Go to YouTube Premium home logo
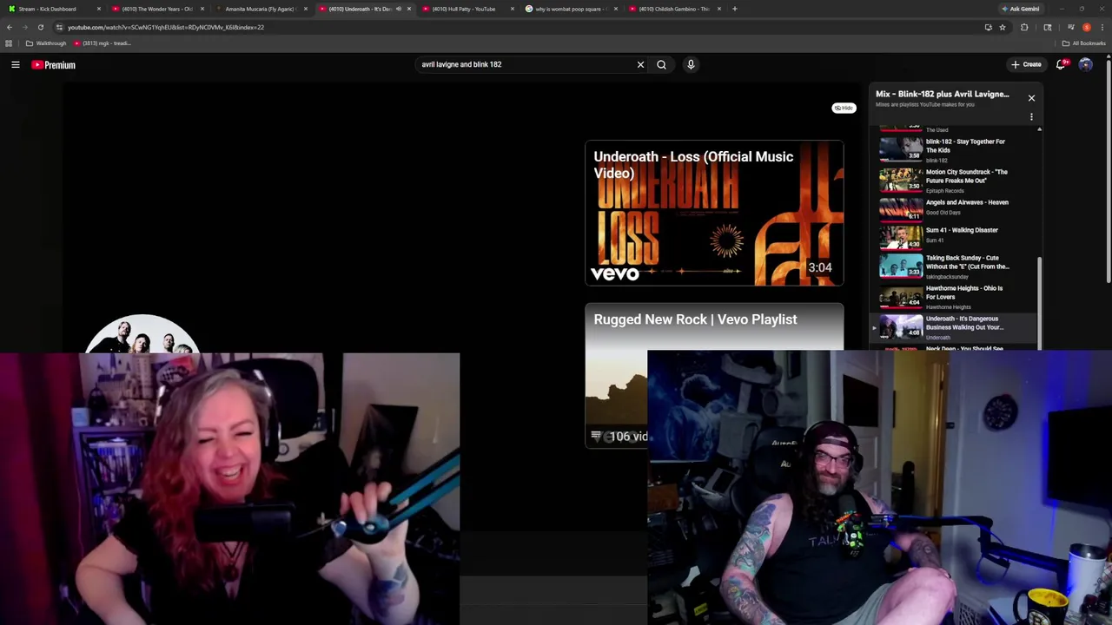The height and width of the screenshot is (625, 1112). point(54,64)
